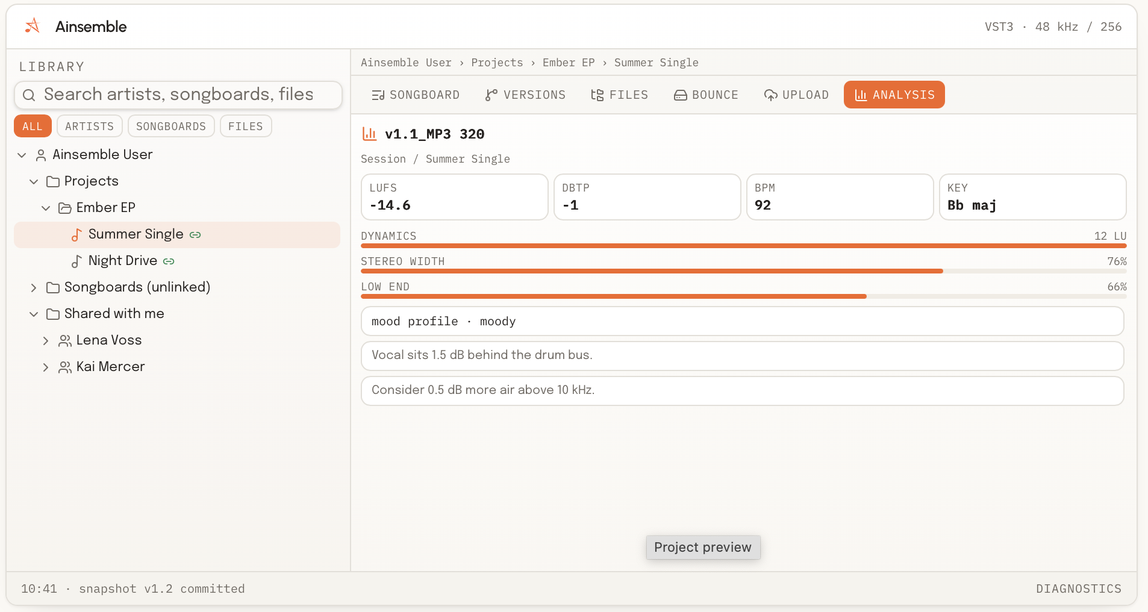Filter library by ARTISTS
Screen dimensions: 1148x612
(x=90, y=126)
